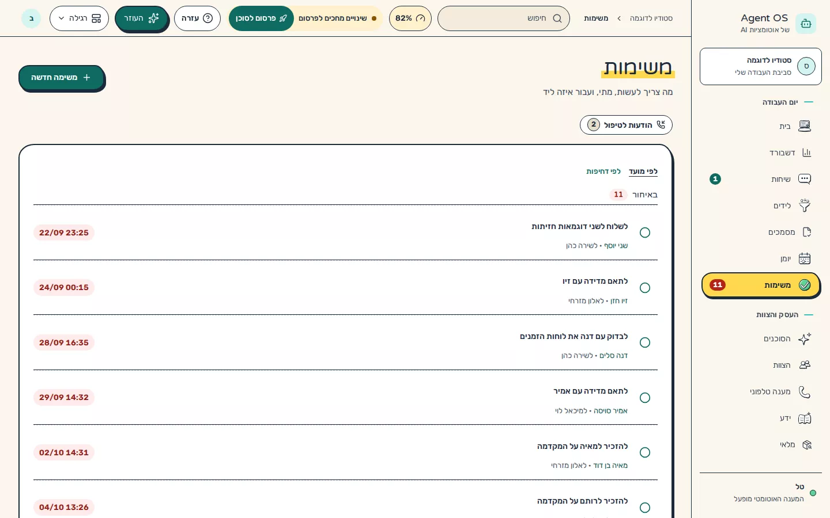The image size is (830, 518).
Task: Open the העוזר assistant button
Action: pos(141,18)
